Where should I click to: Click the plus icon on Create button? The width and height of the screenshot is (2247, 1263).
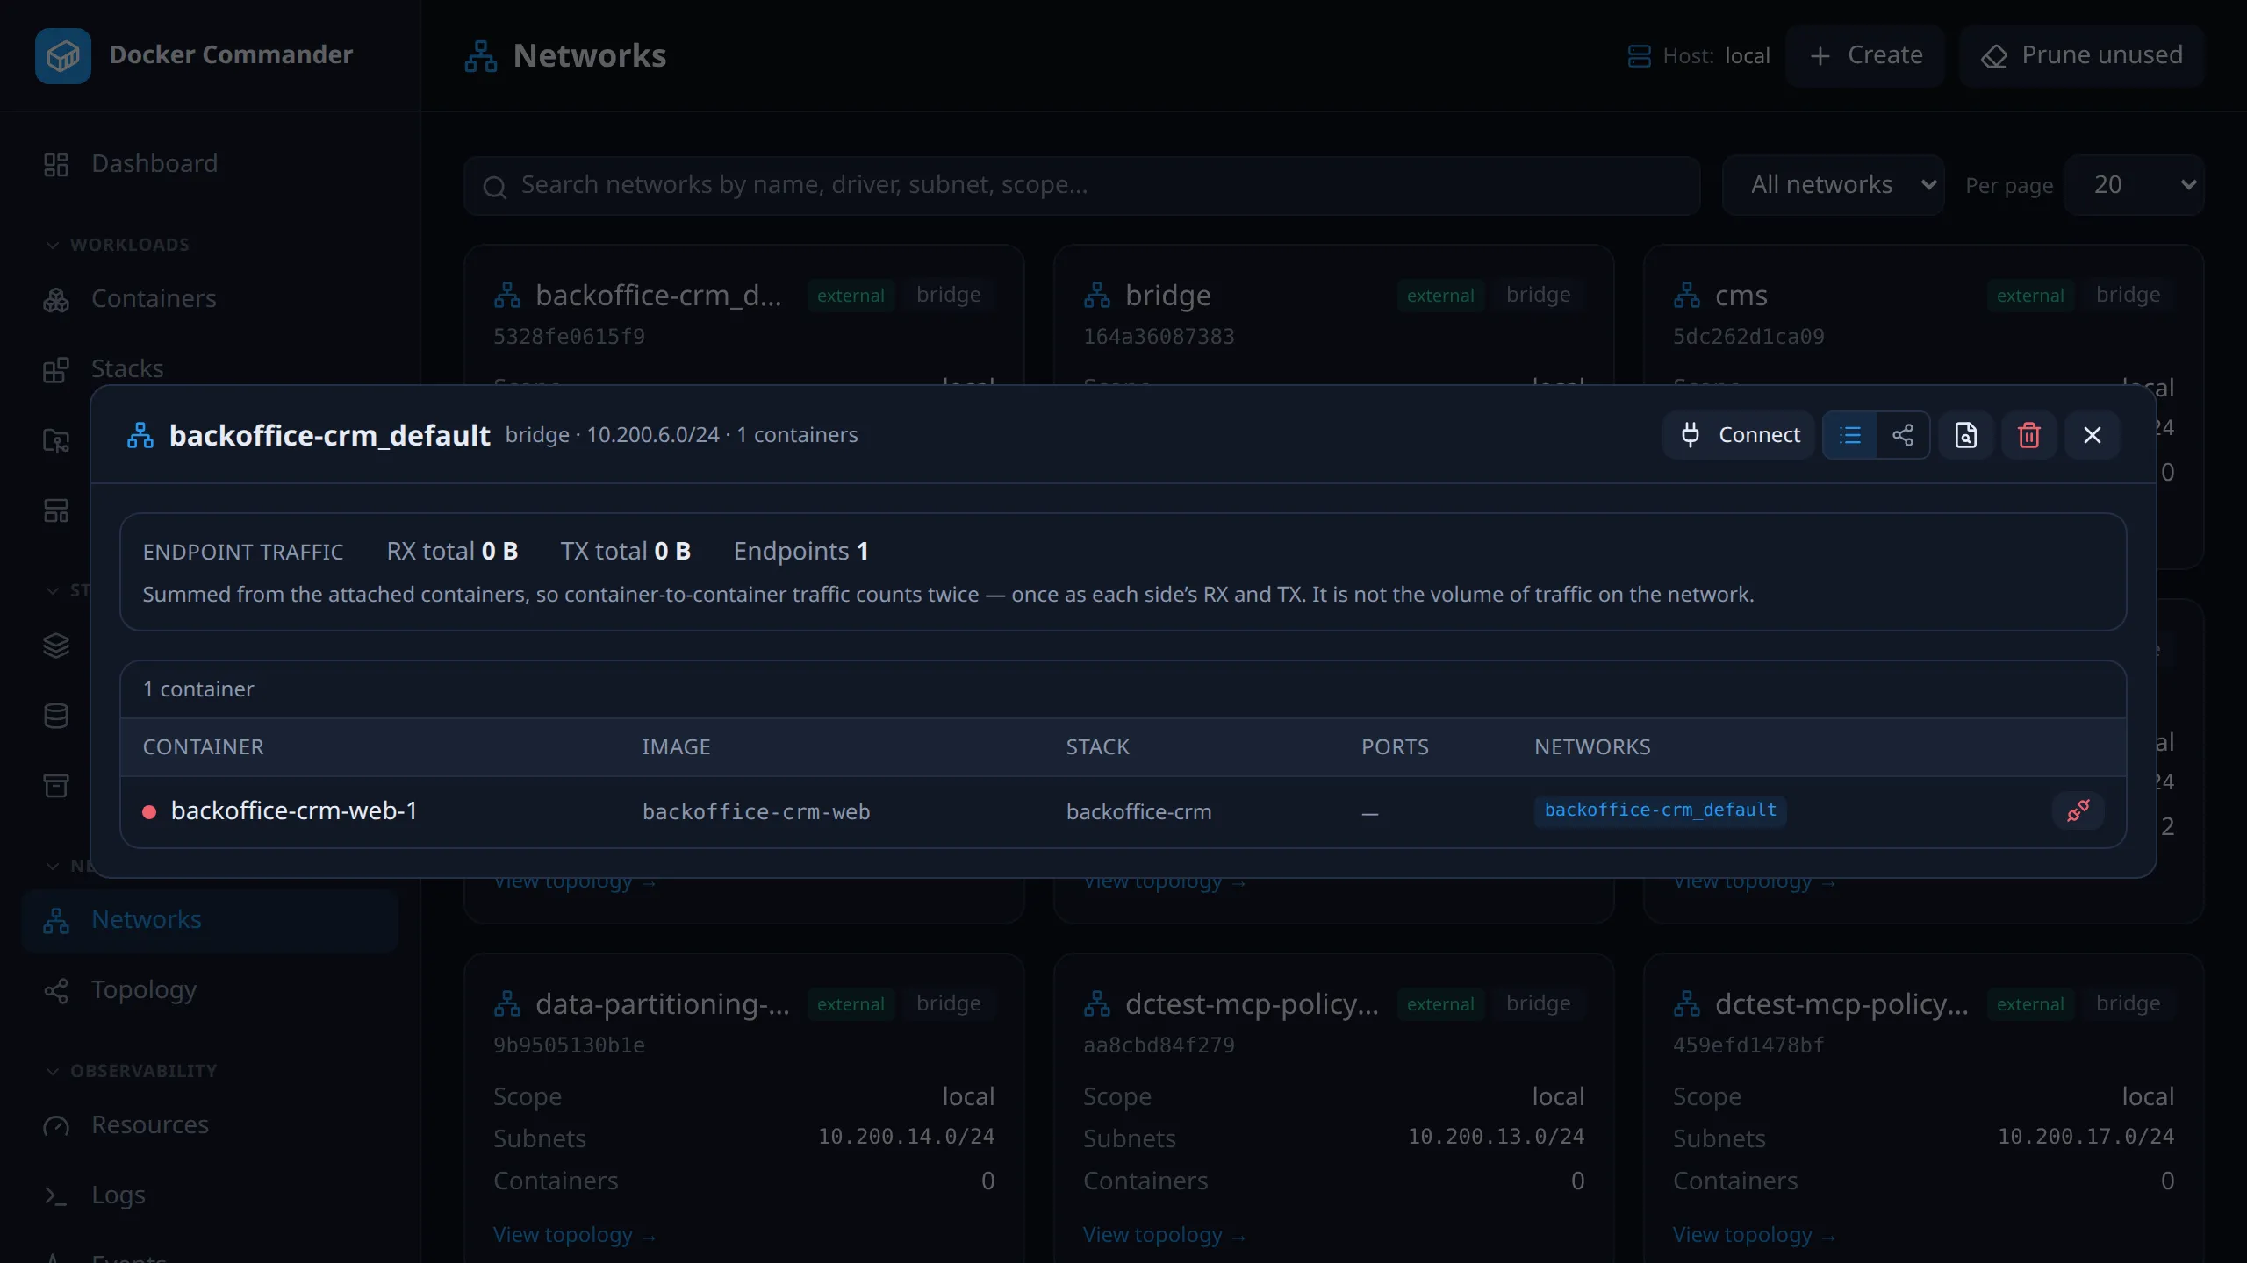pyautogui.click(x=1820, y=56)
